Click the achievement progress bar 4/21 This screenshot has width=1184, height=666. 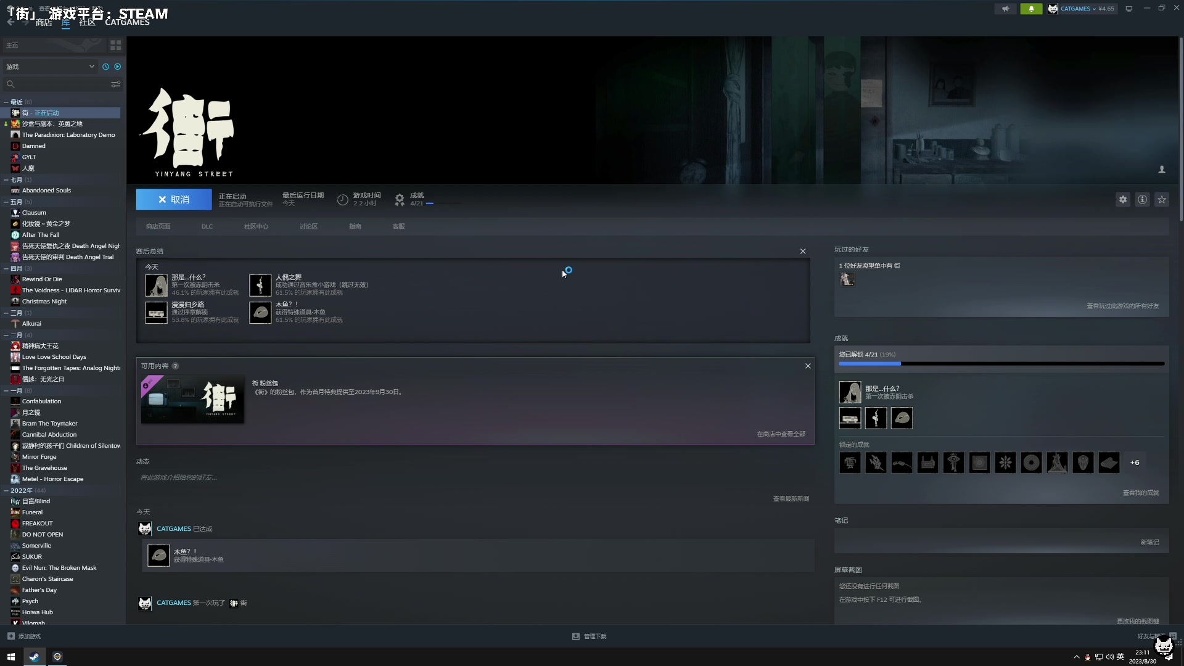[x=1001, y=364]
